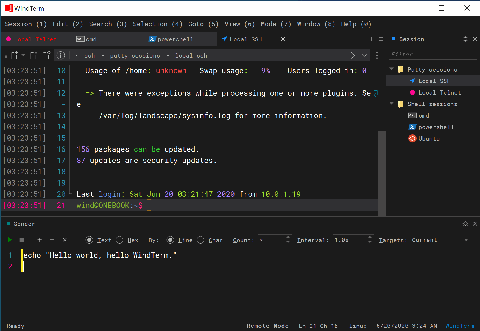
Task: Close the Sender panel
Action: coord(475,224)
